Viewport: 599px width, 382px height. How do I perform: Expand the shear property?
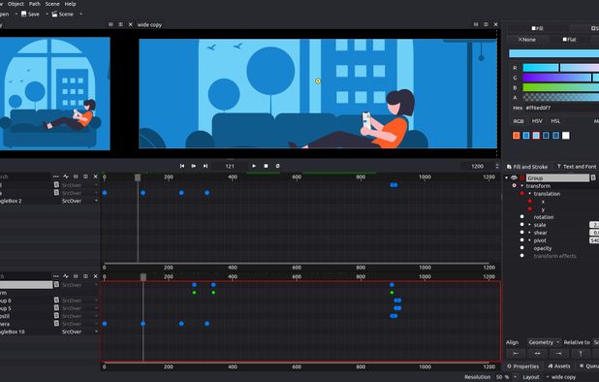[529, 233]
